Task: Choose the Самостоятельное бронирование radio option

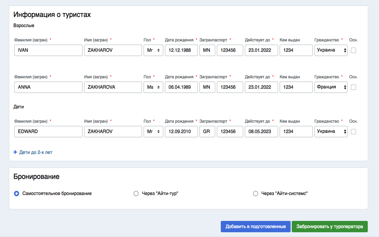Action: [x=17, y=193]
